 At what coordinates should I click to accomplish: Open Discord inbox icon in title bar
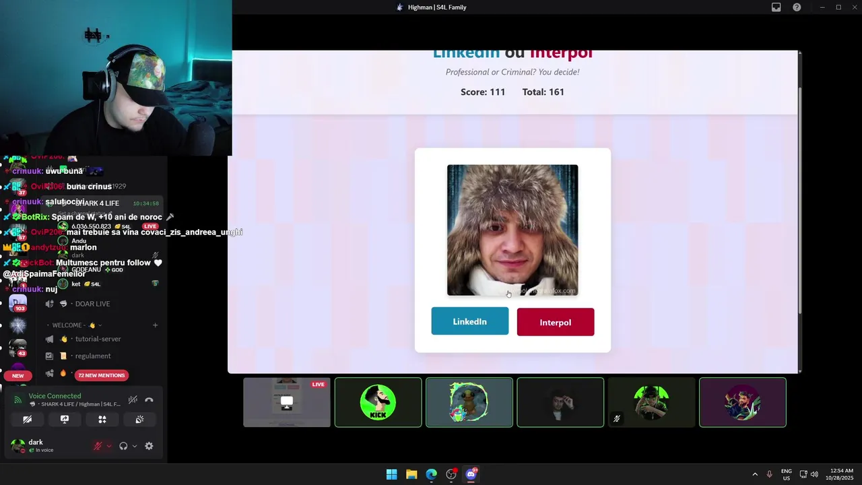776,7
